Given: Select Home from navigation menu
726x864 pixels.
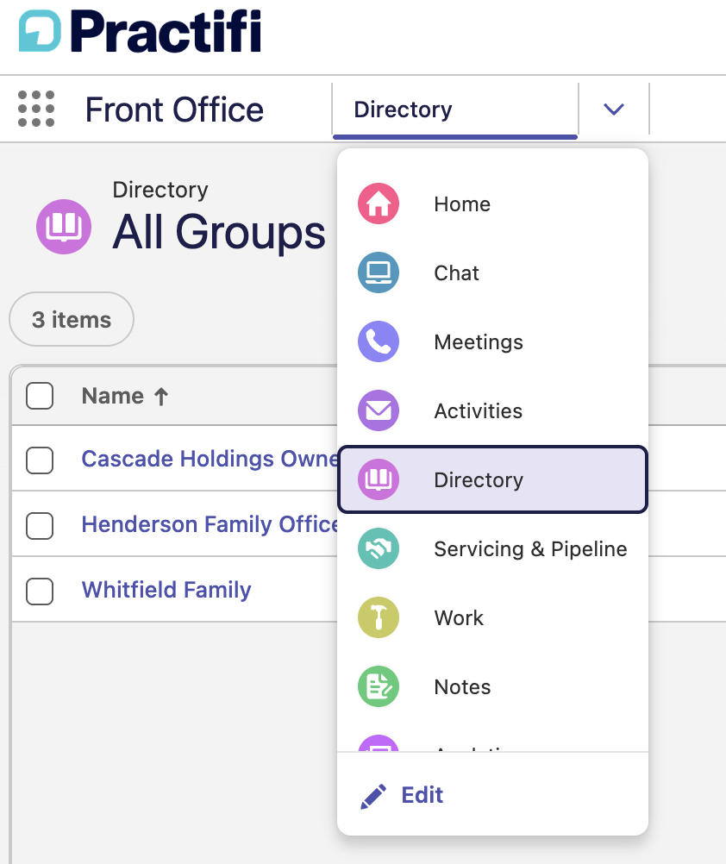Looking at the screenshot, I should [x=492, y=203].
